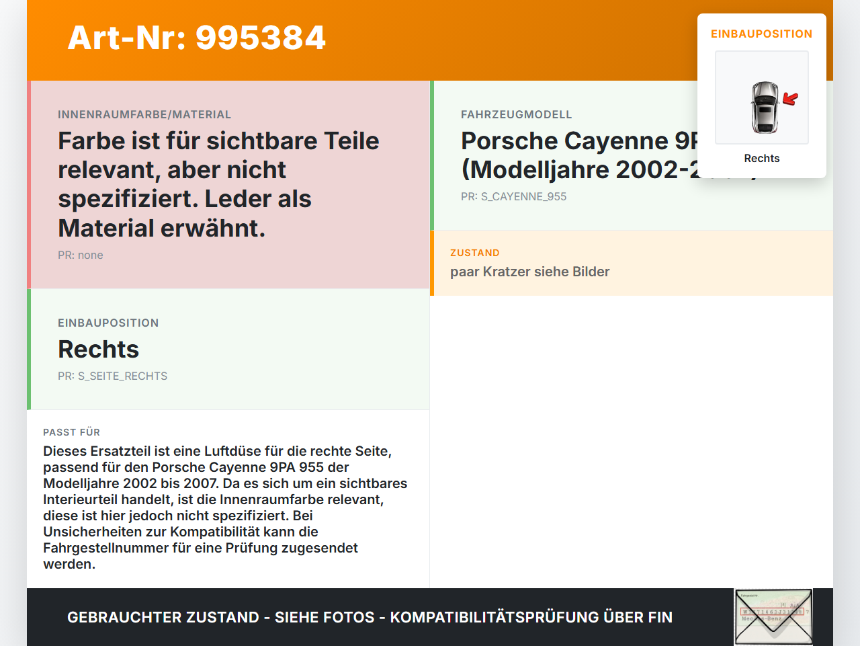Viewport: 860px width, 646px height.
Task: Click the orange EINBAUPOSITION card title
Action: [762, 34]
